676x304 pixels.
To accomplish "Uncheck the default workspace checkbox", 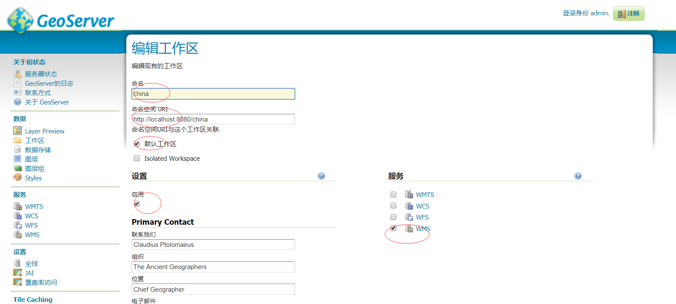I will 137,144.
